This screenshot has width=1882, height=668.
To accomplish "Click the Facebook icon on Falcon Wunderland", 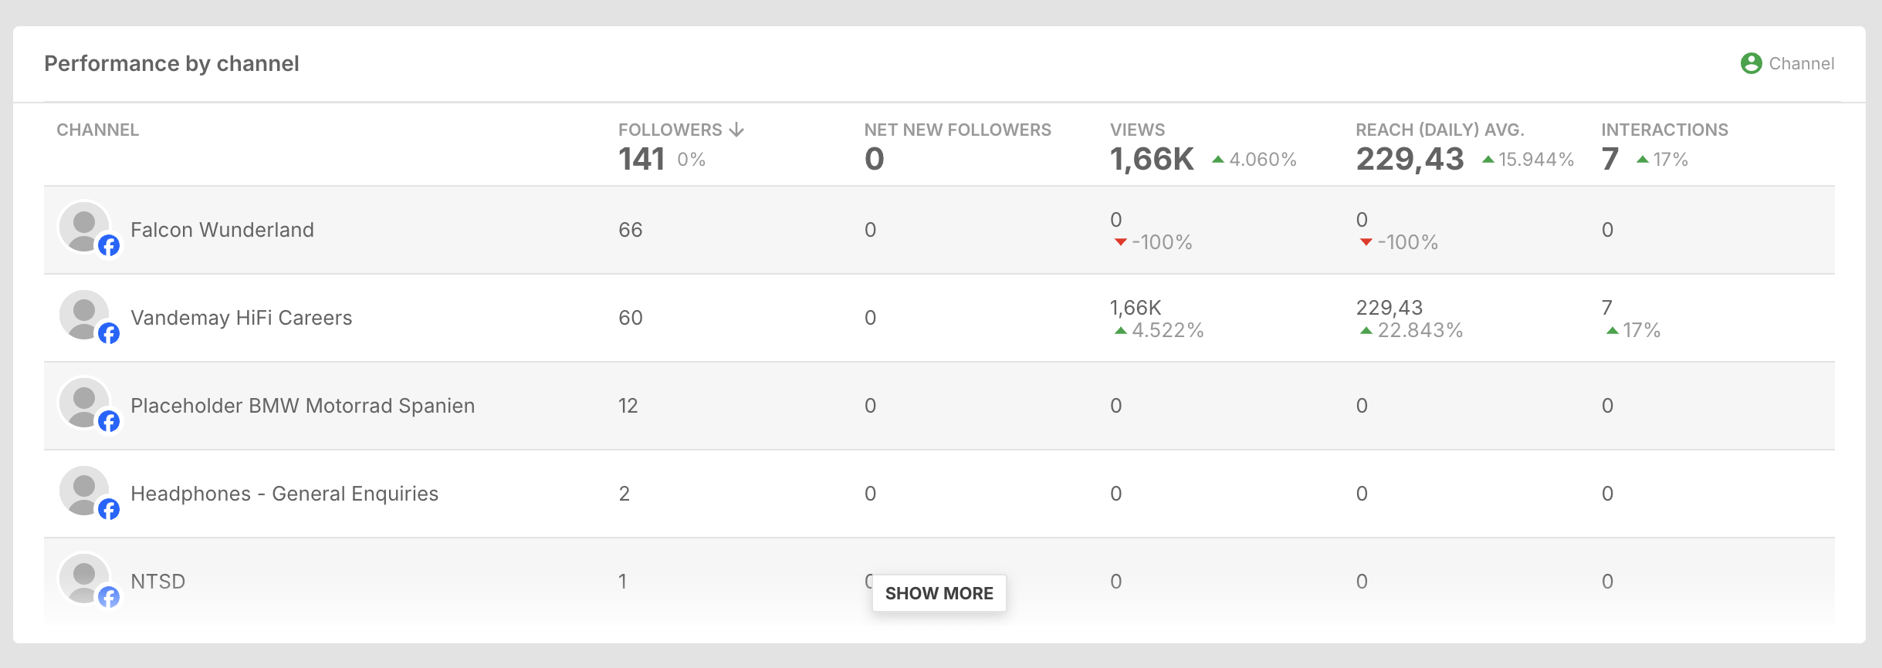I will coord(109,246).
